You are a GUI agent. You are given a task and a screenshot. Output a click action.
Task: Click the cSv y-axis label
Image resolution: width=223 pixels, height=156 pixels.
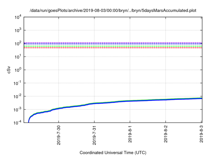pyautogui.click(x=9, y=70)
